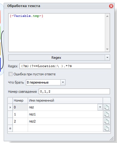Click the Имя переменной column header
This screenshot has height=143, width=117.
tap(65, 100)
